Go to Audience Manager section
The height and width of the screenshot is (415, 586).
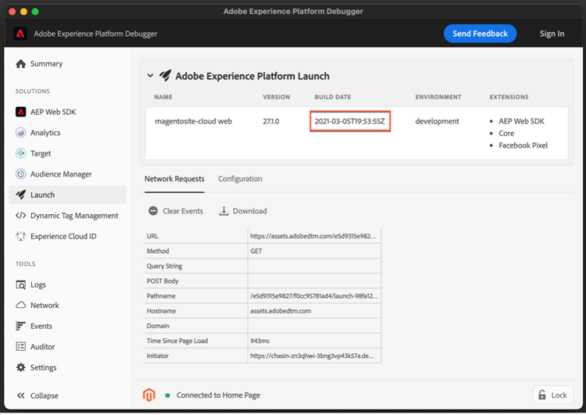tap(61, 174)
